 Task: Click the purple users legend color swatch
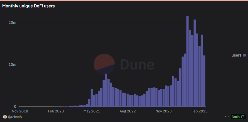(244, 55)
